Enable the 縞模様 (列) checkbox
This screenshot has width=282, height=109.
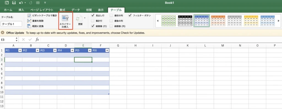[x=111, y=26]
